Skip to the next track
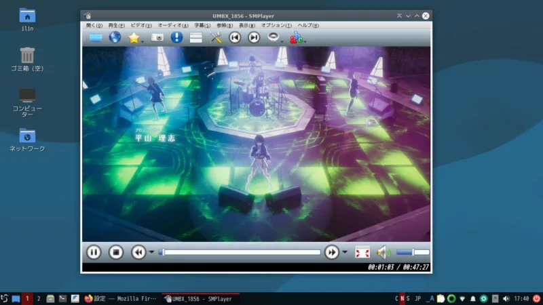This screenshot has width=543, height=305. click(254, 37)
